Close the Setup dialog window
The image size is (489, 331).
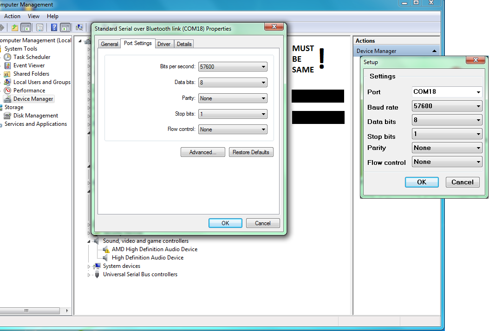[475, 60]
